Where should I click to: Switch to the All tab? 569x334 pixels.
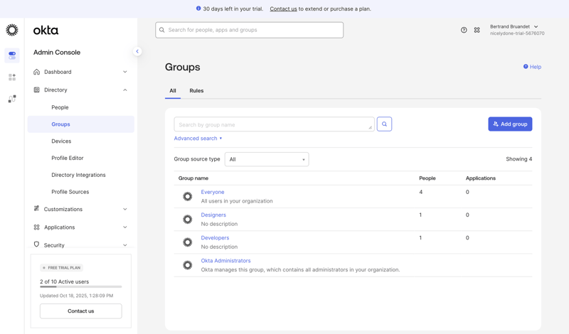[x=173, y=91]
